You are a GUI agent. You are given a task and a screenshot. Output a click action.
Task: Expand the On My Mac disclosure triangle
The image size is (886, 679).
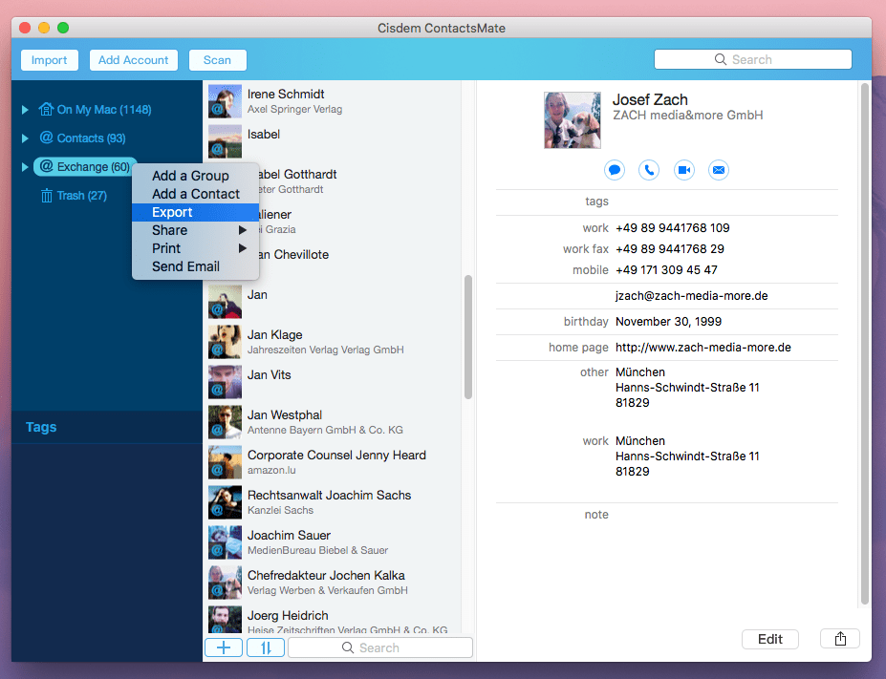pos(24,109)
